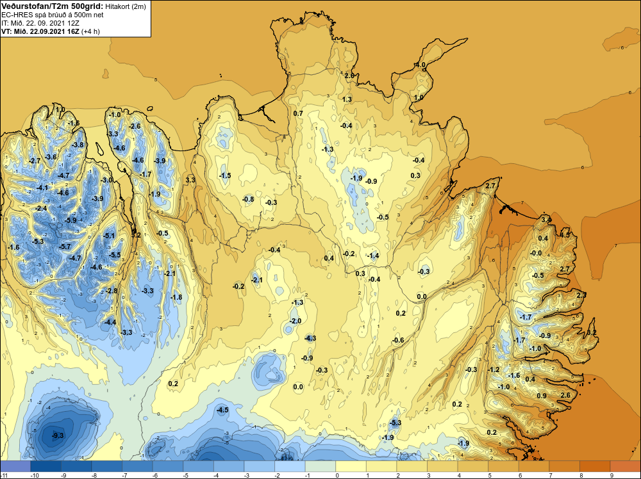Click the -1.8 temperature value
Image resolution: width=641 pixels, height=479 pixels.
tap(177, 297)
